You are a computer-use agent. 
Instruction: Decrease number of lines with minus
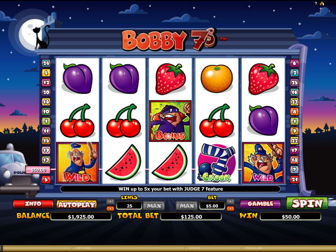pos(110,208)
